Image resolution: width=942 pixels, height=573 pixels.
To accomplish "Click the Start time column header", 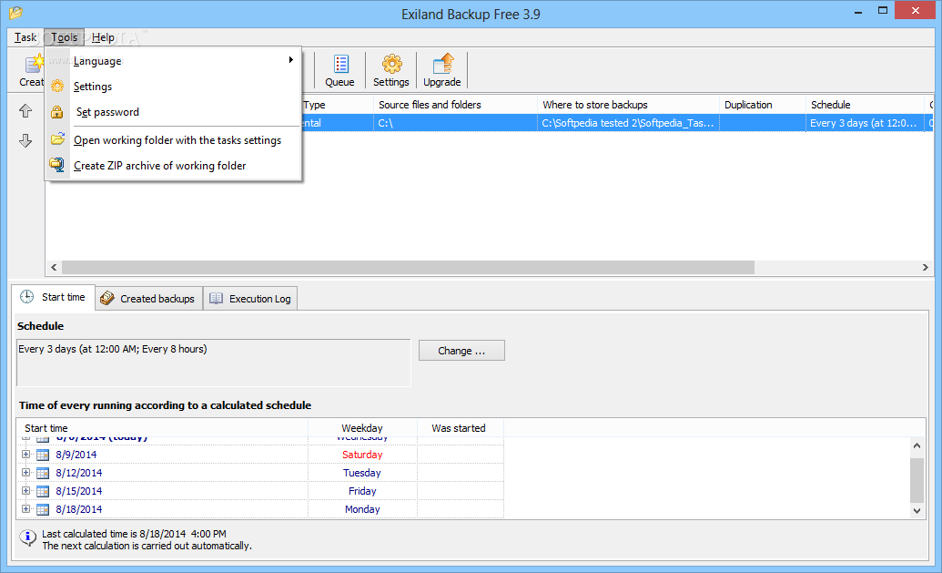I will (x=162, y=428).
